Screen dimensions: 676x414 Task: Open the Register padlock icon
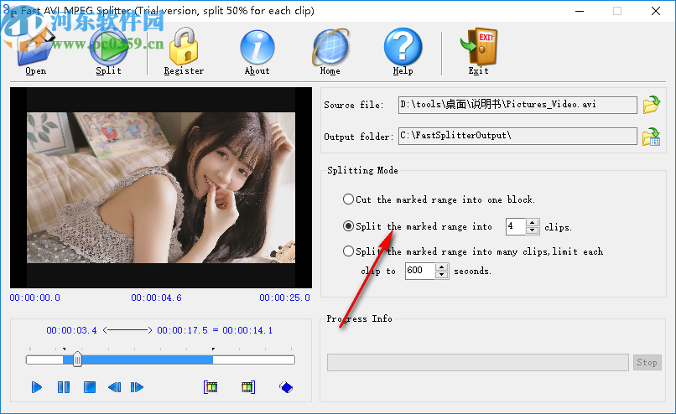pos(184,52)
